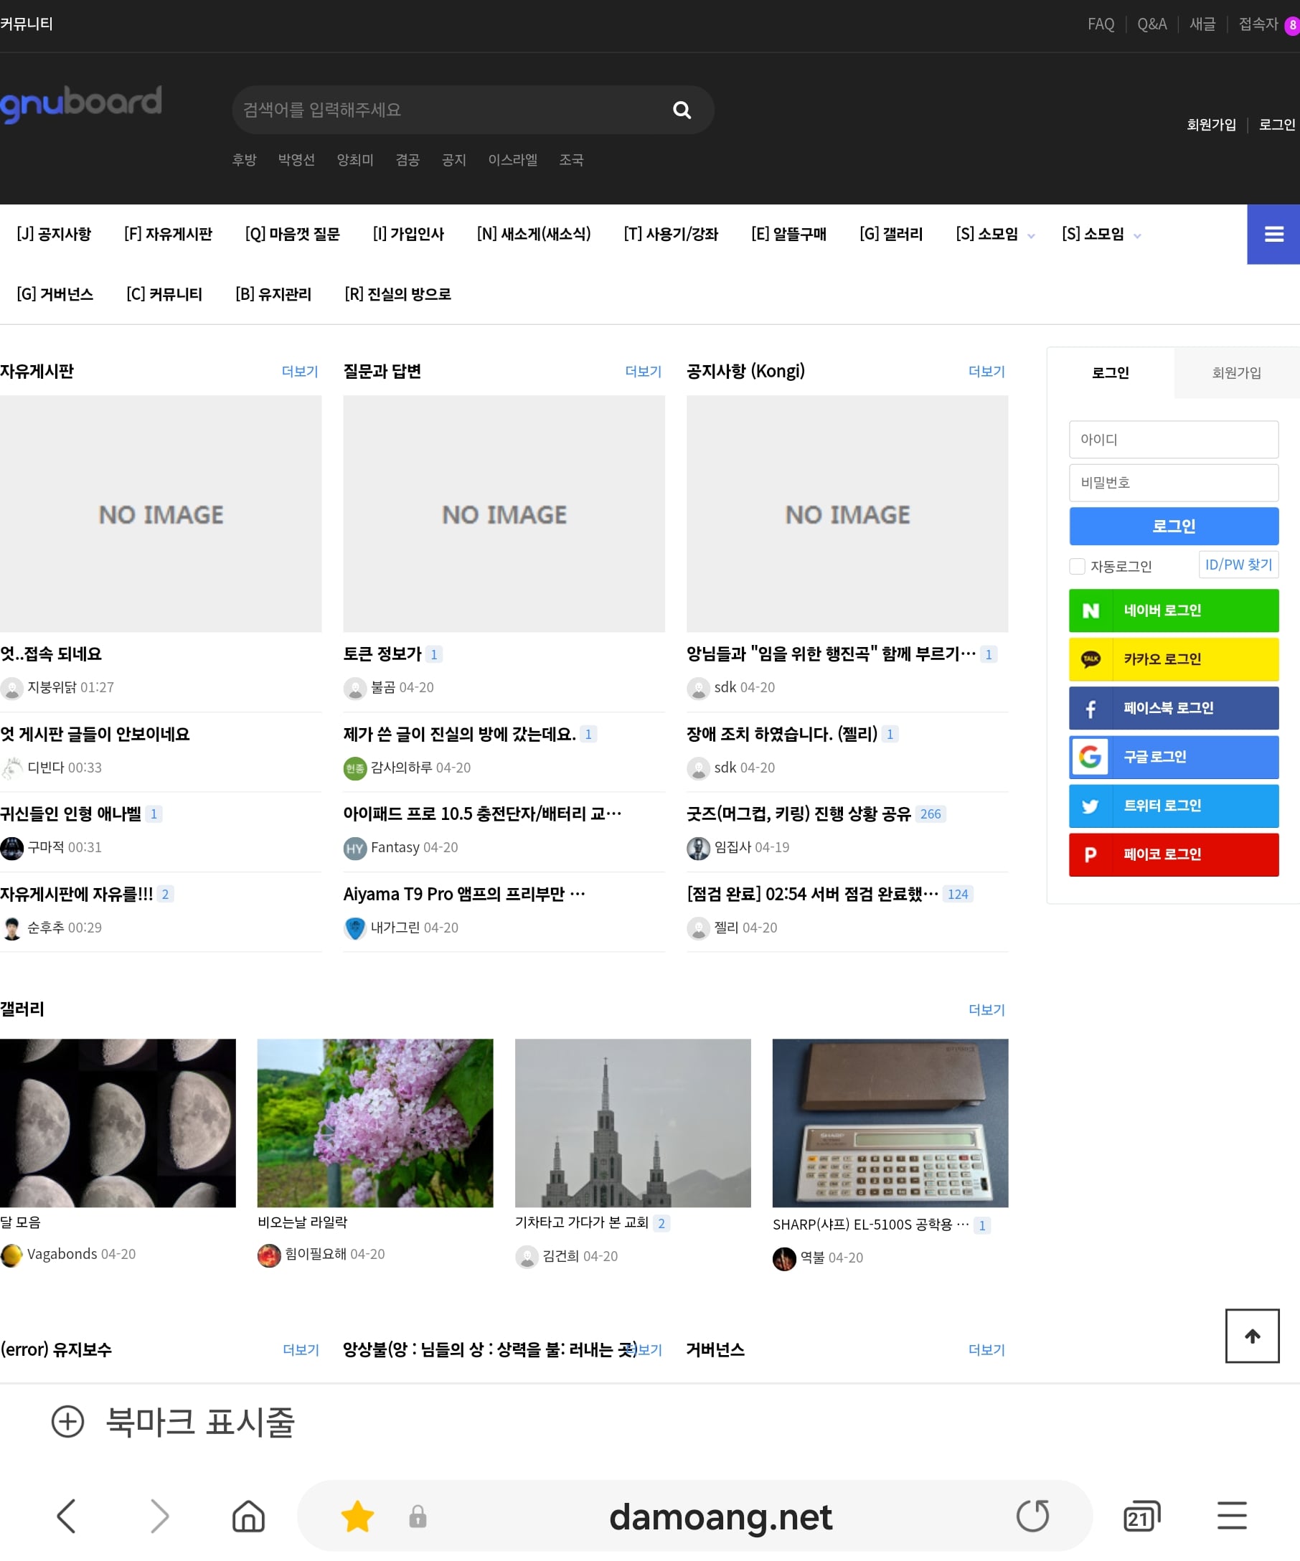Click the bookmark star icon

(x=357, y=1516)
